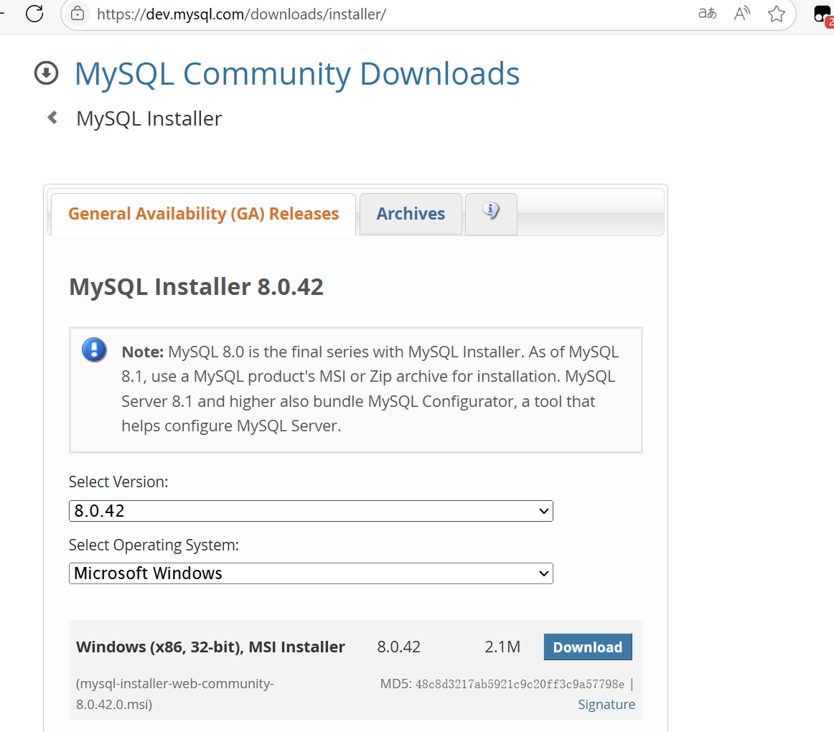This screenshot has width=834, height=732.
Task: Click the mysql-installer-web-community file name
Action: coord(175,694)
